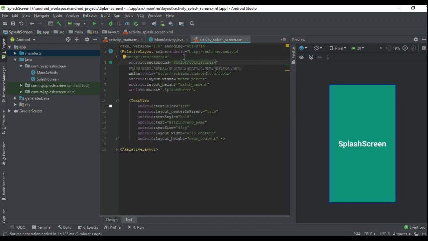Open the Terminal tool window at bottom
The image size is (428, 241).
pyautogui.click(x=41, y=227)
